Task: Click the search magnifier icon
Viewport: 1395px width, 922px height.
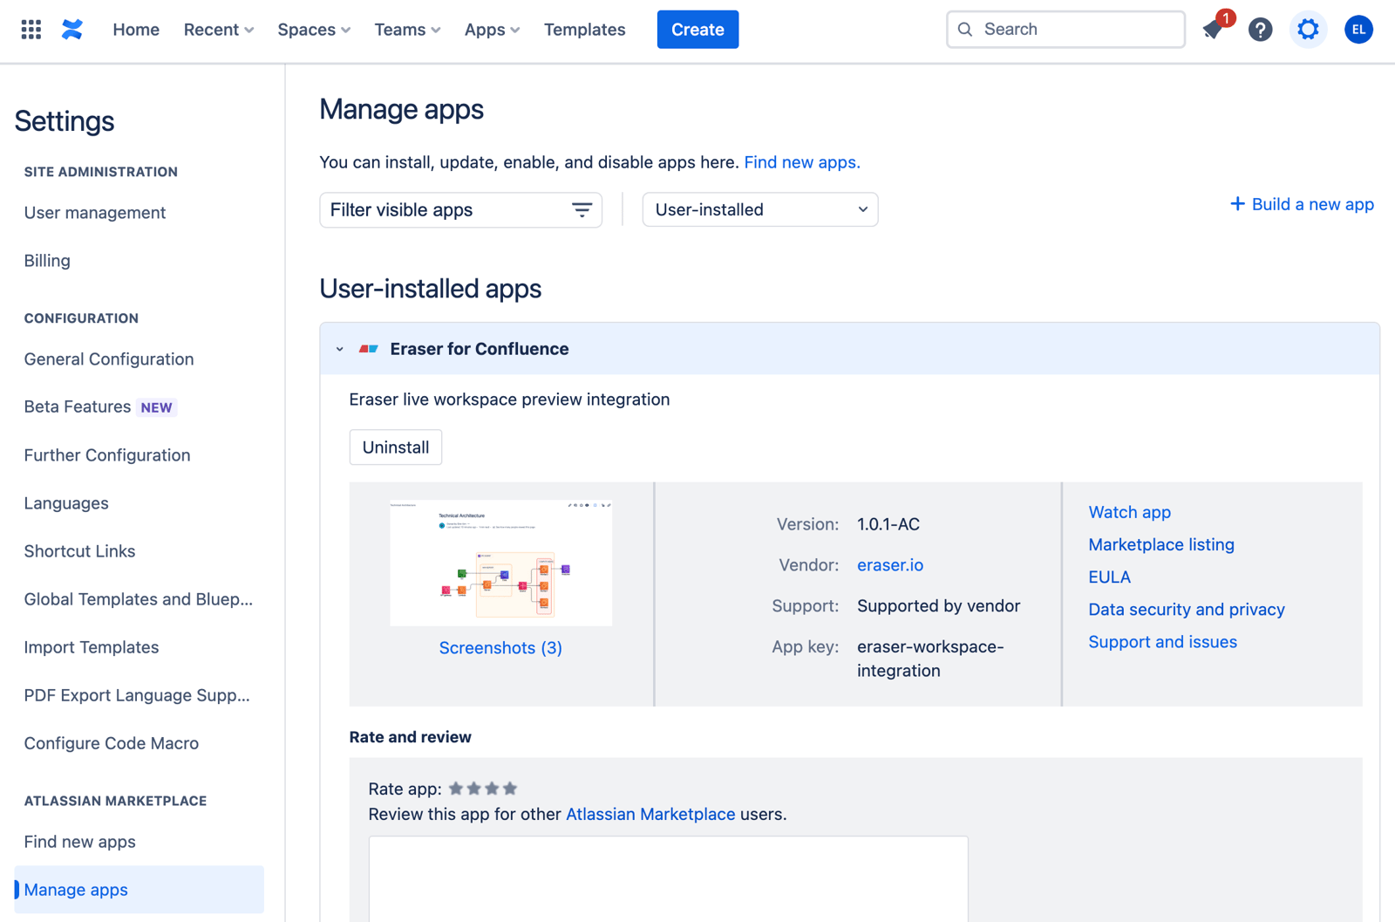Action: click(965, 30)
